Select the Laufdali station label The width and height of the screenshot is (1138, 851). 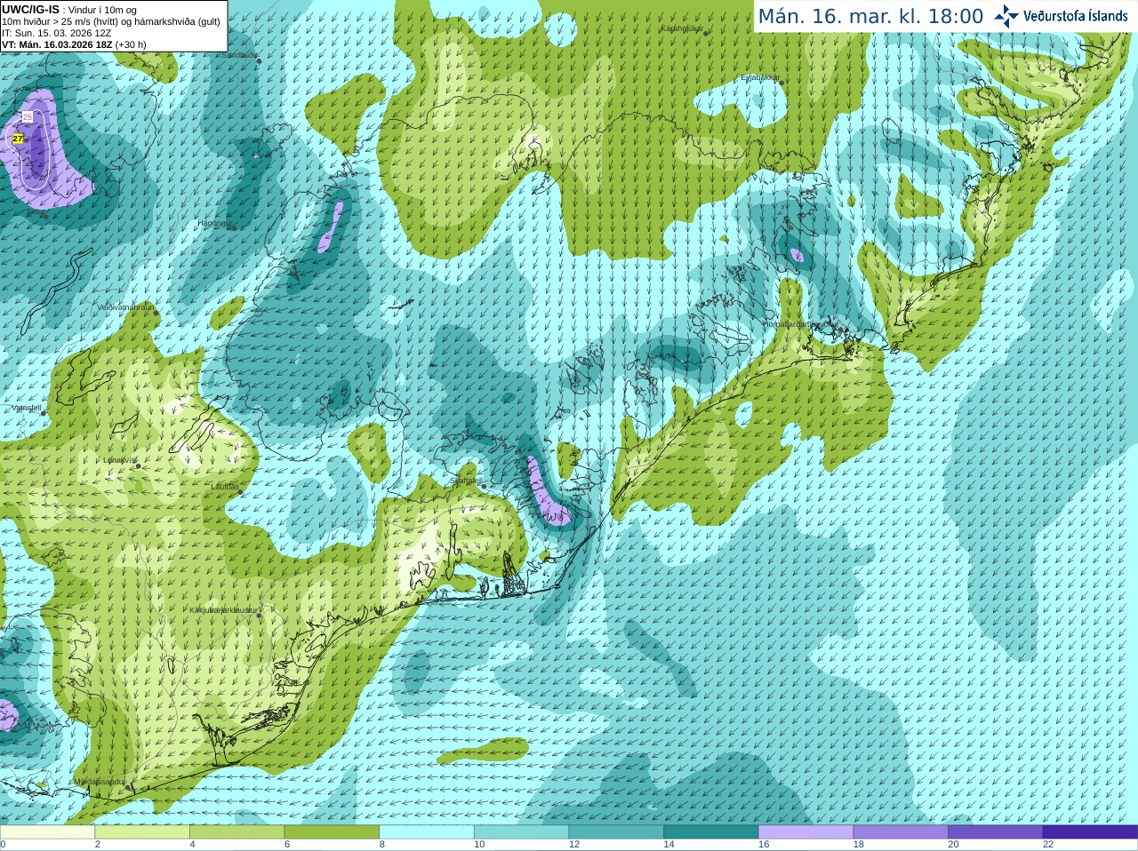coord(225,487)
